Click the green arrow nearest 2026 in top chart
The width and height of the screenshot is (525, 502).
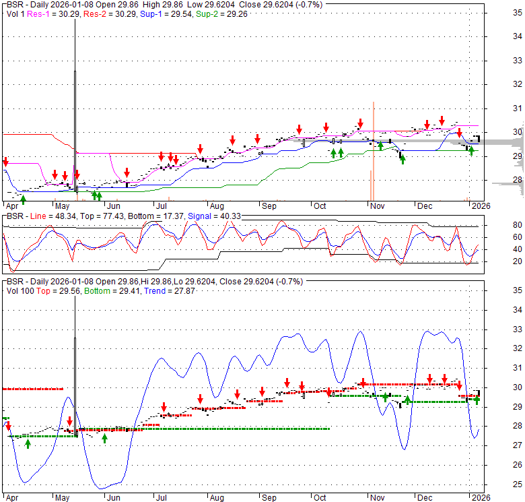pyautogui.click(x=472, y=150)
